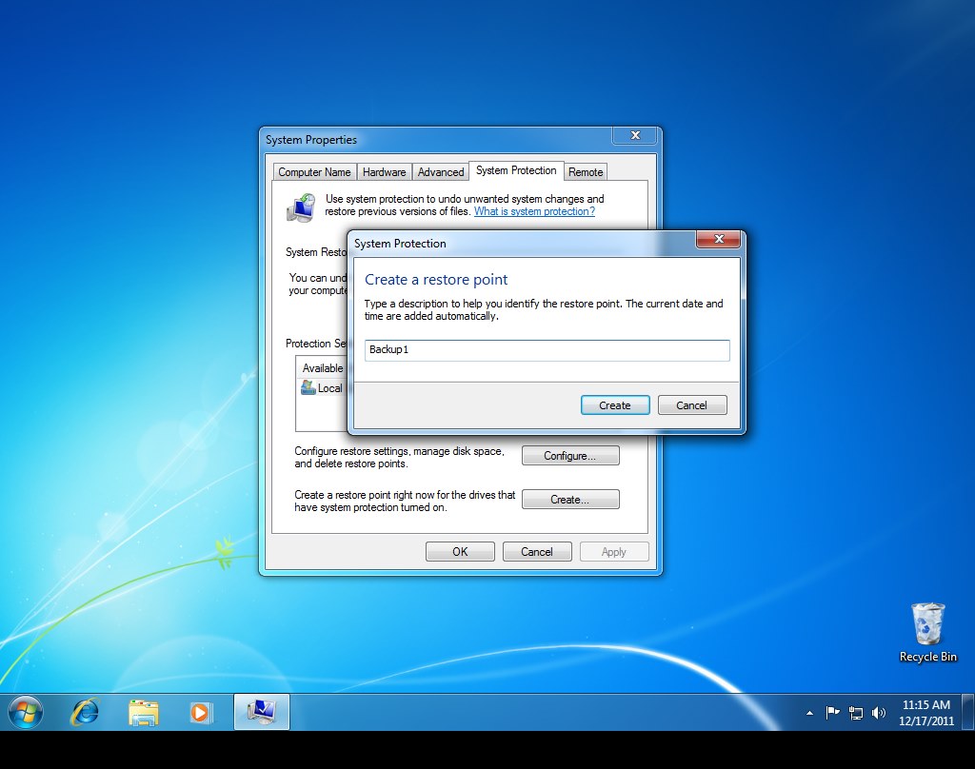The height and width of the screenshot is (769, 975).
Task: Click the restore point description field
Action: pyautogui.click(x=547, y=350)
